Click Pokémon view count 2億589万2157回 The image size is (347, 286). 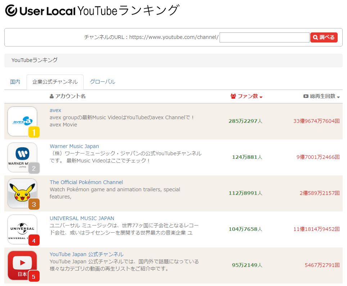point(320,193)
